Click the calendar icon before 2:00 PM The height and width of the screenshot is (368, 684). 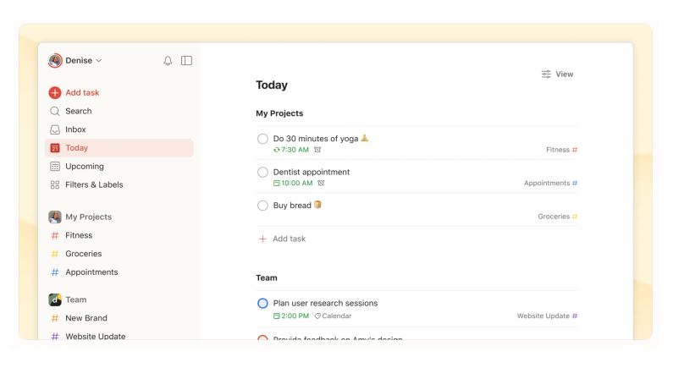pyautogui.click(x=277, y=316)
